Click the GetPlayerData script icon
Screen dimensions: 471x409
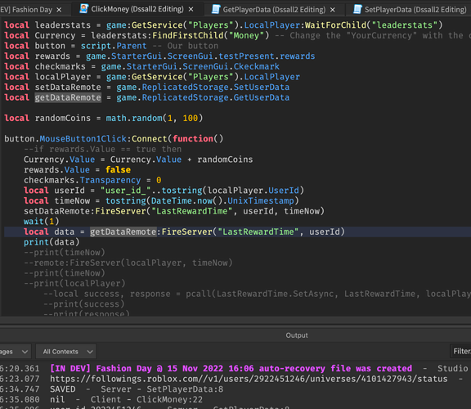point(216,9)
